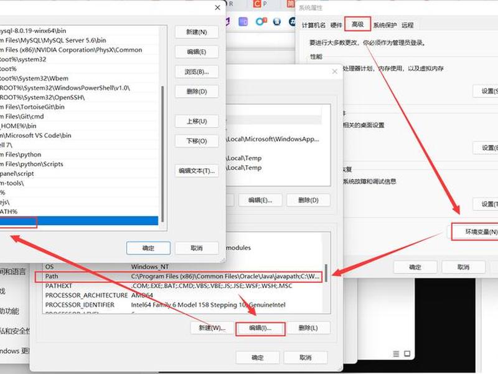
Task: Click the path list scrollbar in edit dialog
Action: tap(162, 153)
